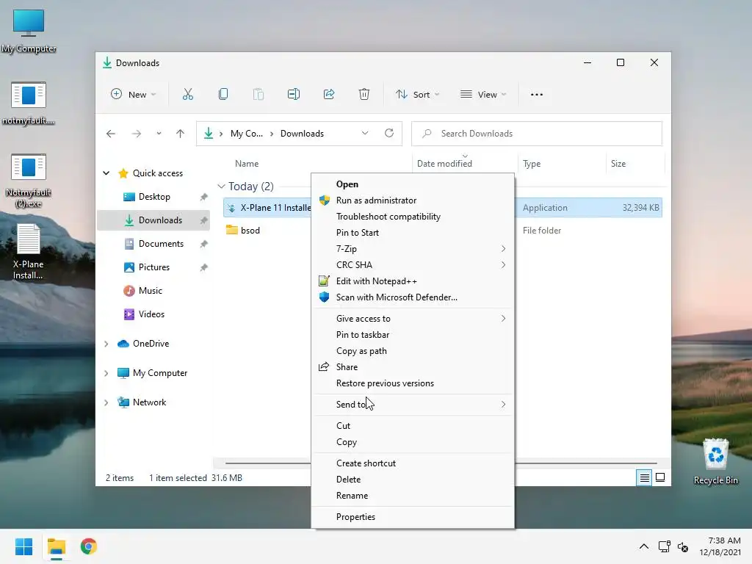Go forward with the right arrow
The image size is (752, 564).
[x=136, y=134]
